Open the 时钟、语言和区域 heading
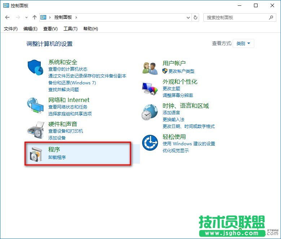This screenshot has width=281, height=239. [x=186, y=106]
